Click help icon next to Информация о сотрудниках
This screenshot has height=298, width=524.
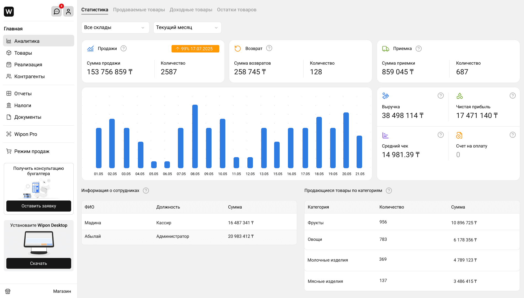(x=146, y=191)
